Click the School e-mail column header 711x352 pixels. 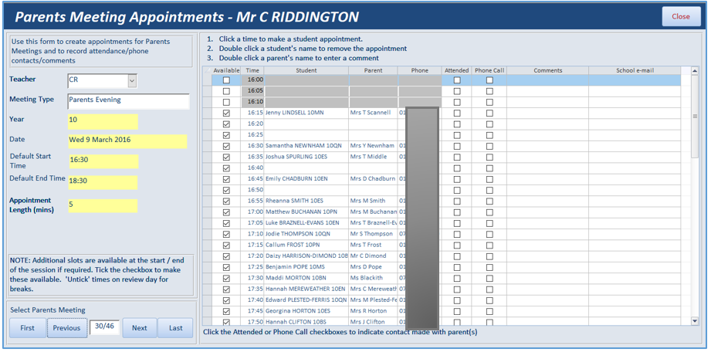tap(635, 70)
